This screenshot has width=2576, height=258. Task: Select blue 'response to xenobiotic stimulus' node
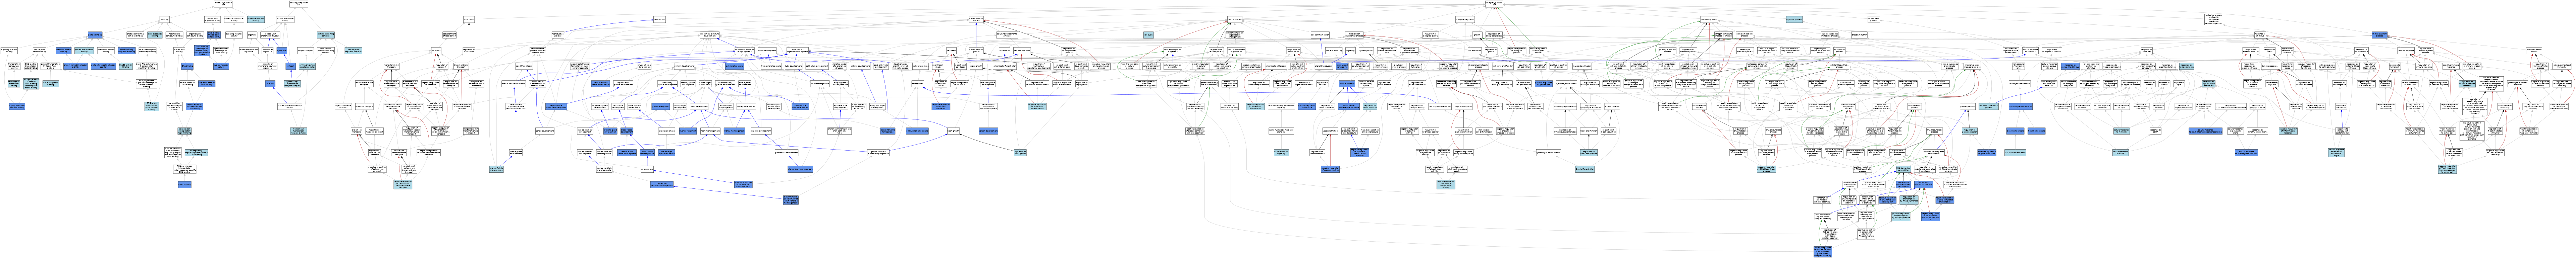2070,66
